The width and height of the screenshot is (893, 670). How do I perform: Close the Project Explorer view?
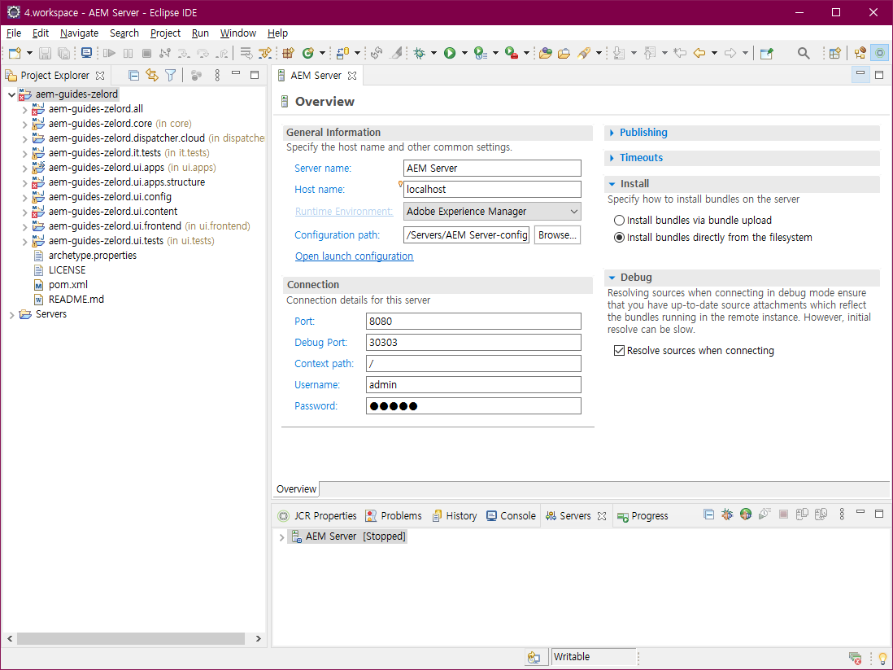100,75
